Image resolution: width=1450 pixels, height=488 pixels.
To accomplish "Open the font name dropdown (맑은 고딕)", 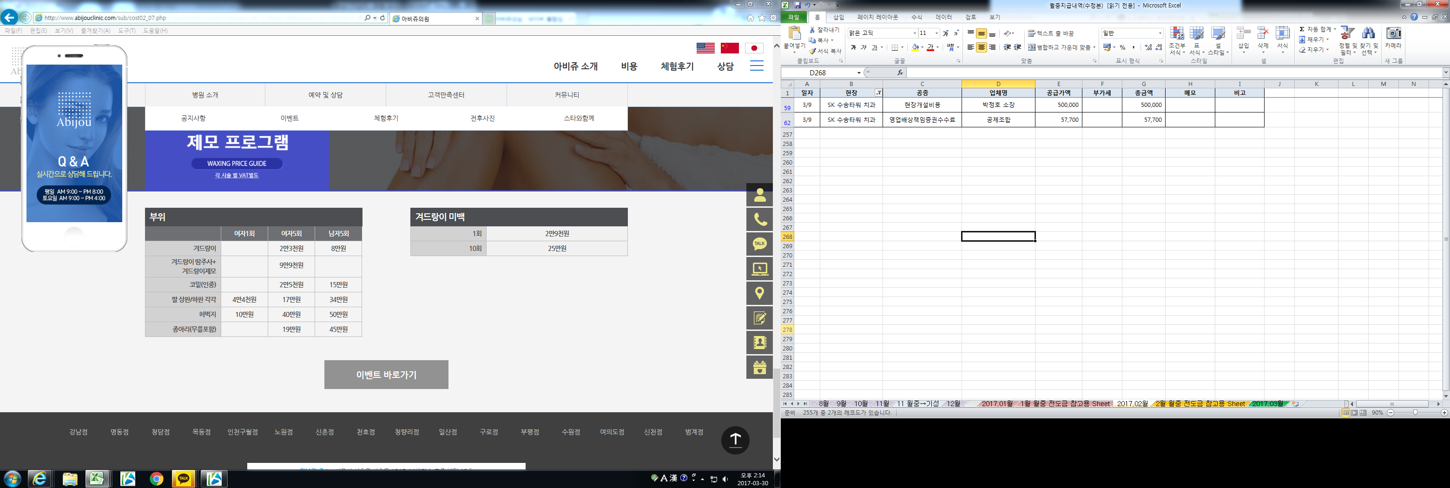I will click(914, 34).
